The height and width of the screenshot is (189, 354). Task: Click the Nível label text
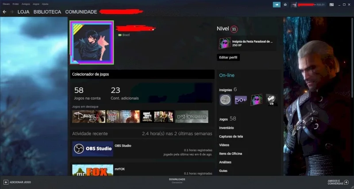click(x=223, y=29)
